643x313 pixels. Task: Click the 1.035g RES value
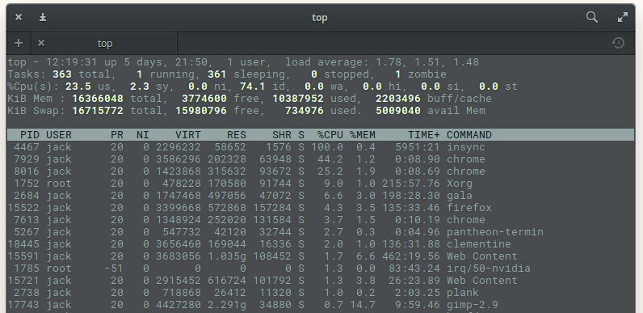click(x=227, y=256)
